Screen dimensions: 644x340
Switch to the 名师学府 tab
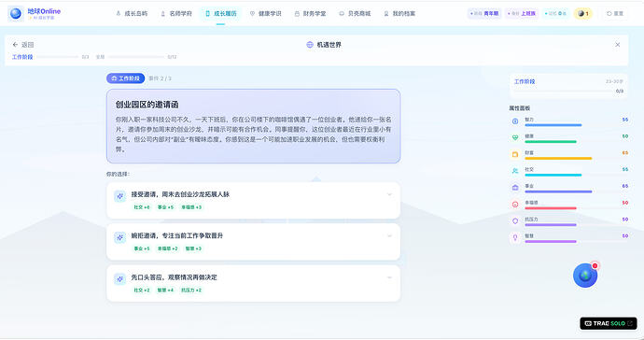click(x=176, y=14)
